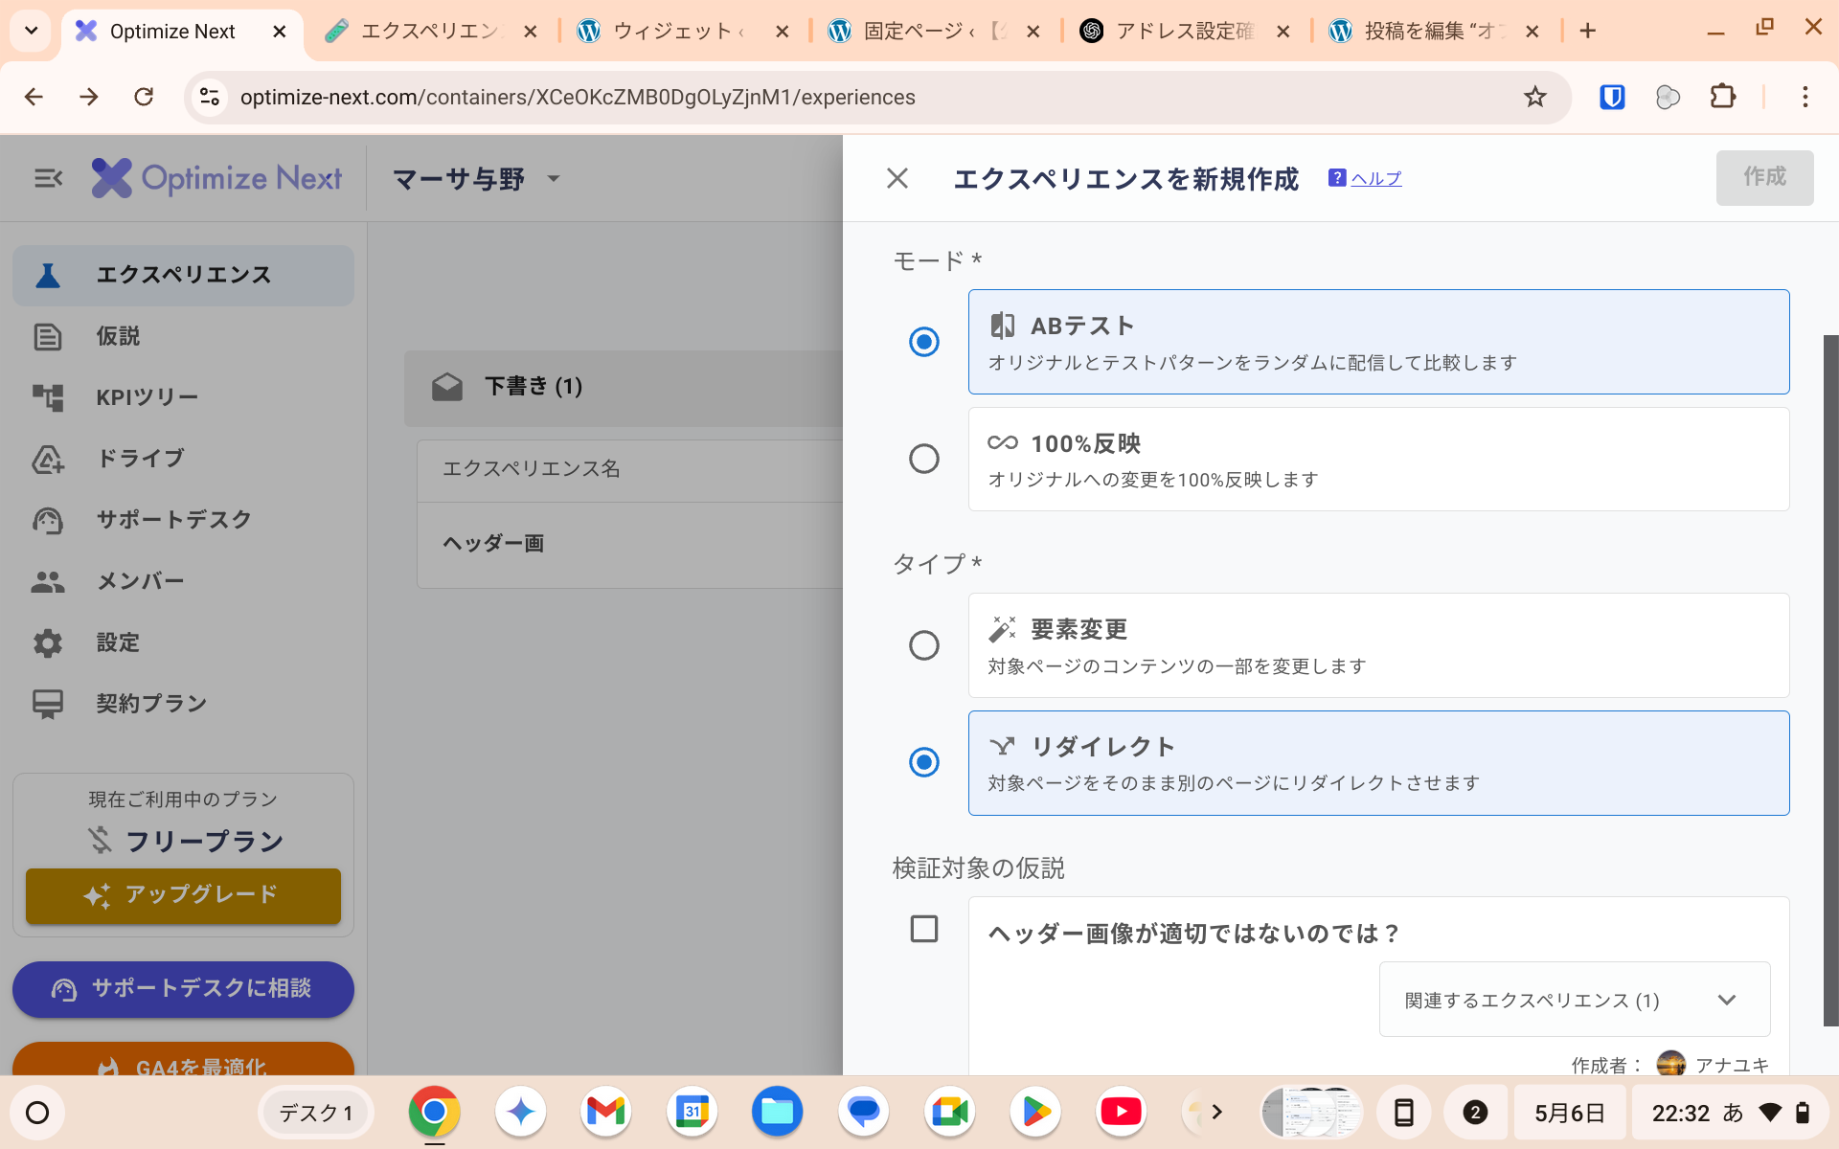
Task: Click the リダイレクト type card
Action: click(1378, 762)
